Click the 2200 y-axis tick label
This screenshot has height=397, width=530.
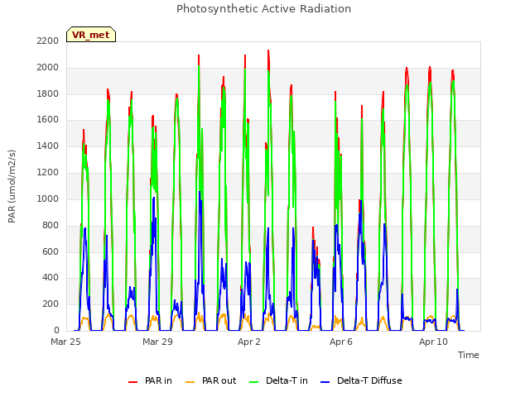click(48, 41)
